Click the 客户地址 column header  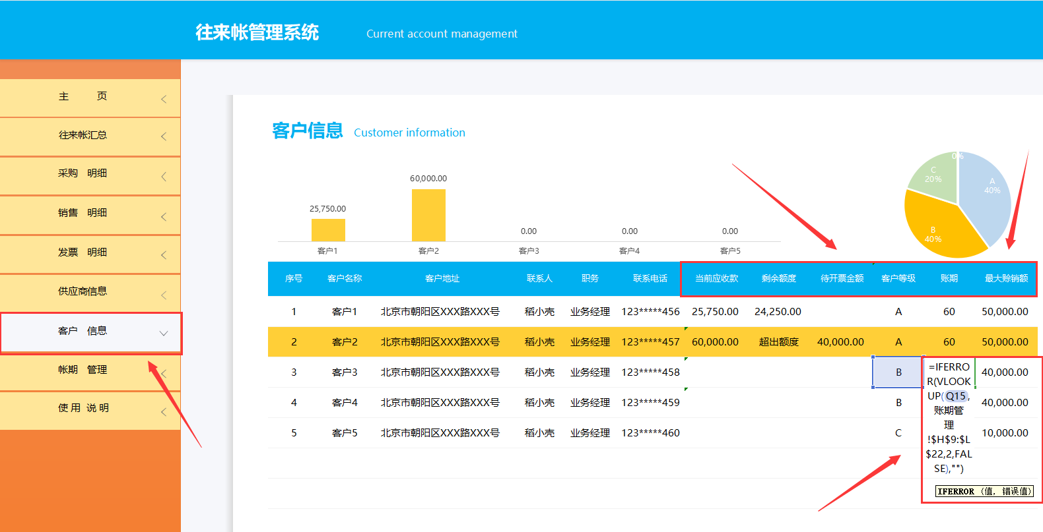pyautogui.click(x=442, y=278)
